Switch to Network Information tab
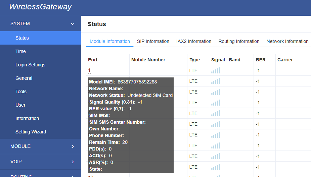Viewport: 311px width, 177px height. [x=287, y=41]
